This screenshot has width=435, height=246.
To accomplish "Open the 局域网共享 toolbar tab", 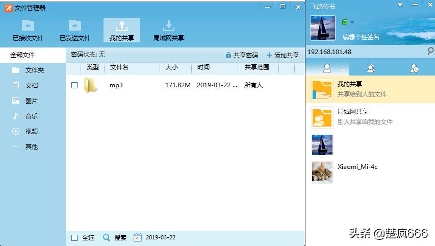I will [x=169, y=30].
